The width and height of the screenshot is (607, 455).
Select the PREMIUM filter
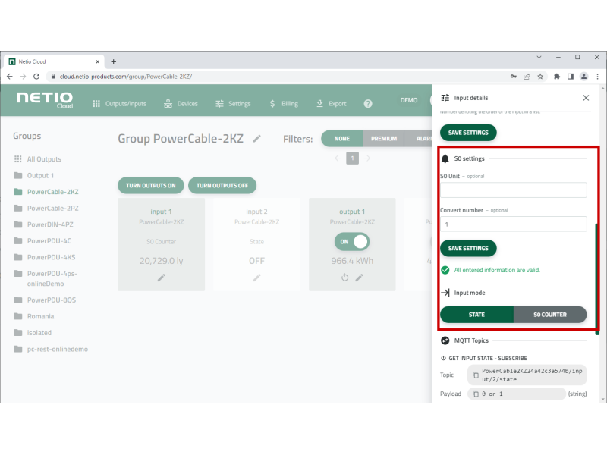[x=384, y=139]
